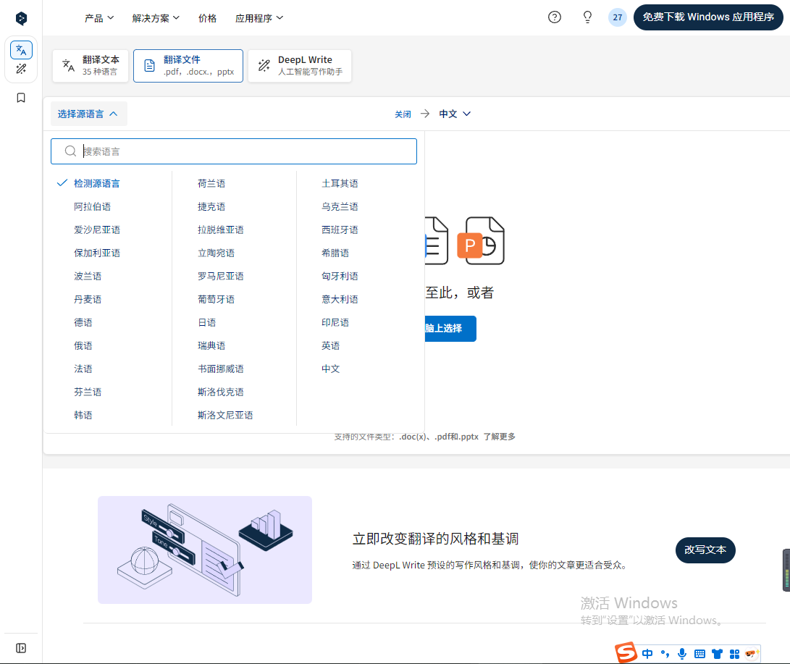Expand the 应用程序 menu
The width and height of the screenshot is (790, 664).
[259, 18]
